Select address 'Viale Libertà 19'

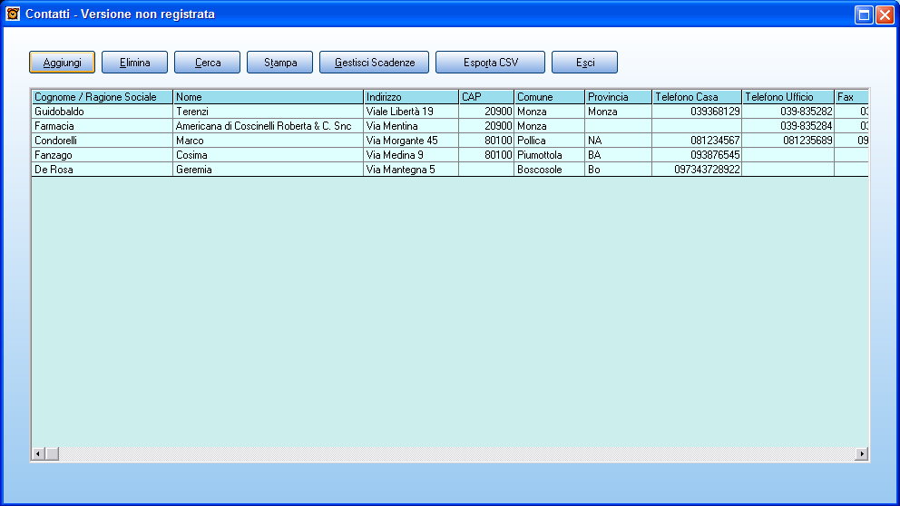point(411,112)
